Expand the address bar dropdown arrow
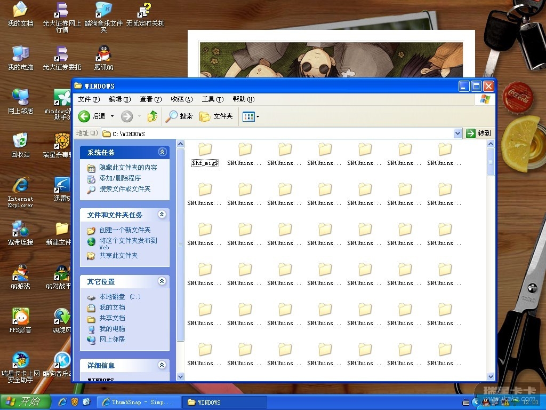Image resolution: width=546 pixels, height=410 pixels. [x=457, y=133]
